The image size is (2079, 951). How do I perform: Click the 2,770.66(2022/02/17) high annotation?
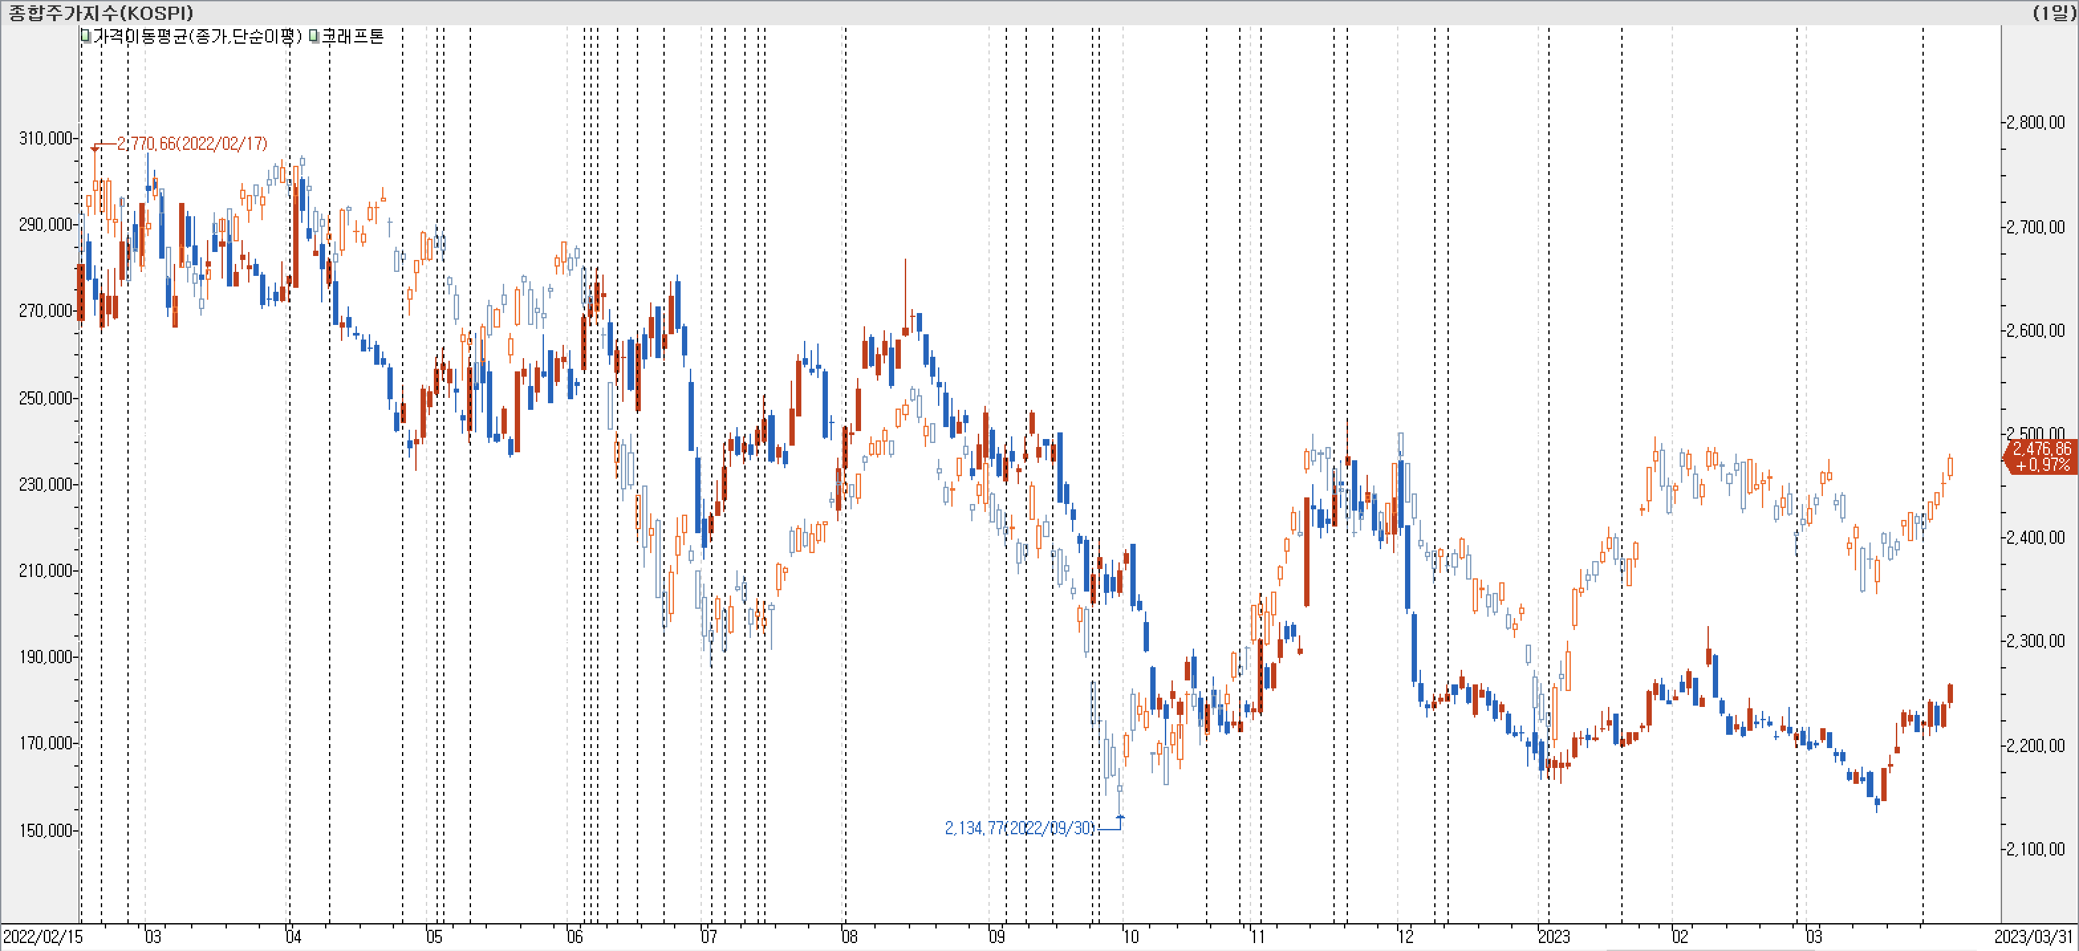click(191, 143)
